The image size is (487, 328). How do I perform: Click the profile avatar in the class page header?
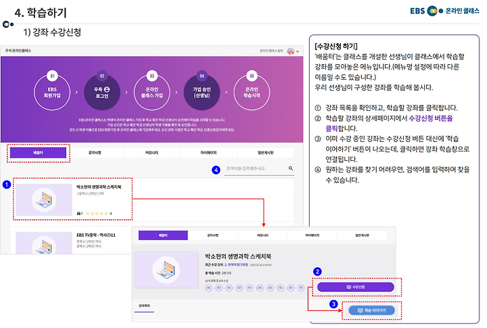291,51
